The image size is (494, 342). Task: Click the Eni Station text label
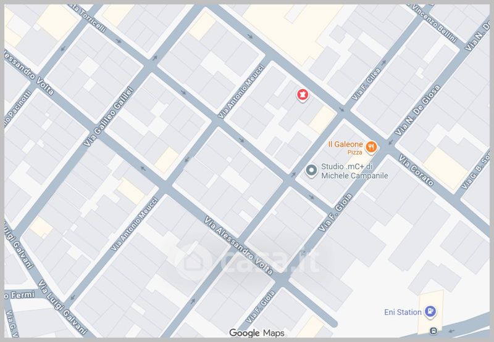coord(403,312)
